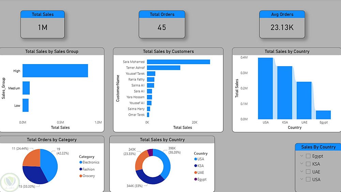Click the '11 (24.44%)' pie data label
Screen dimensions: 341x192
tap(20, 148)
